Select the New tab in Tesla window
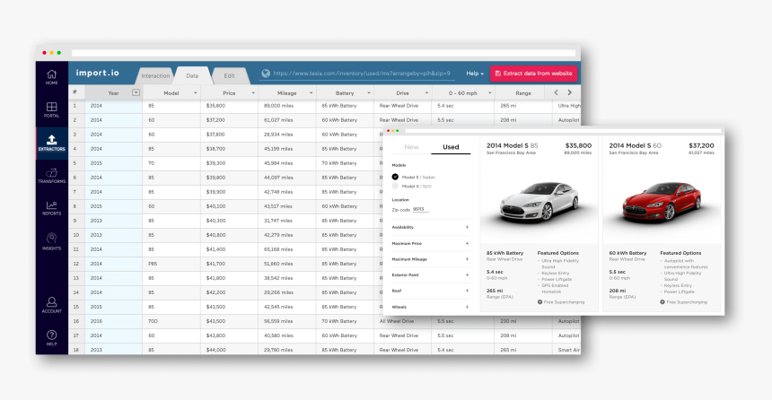 click(411, 147)
